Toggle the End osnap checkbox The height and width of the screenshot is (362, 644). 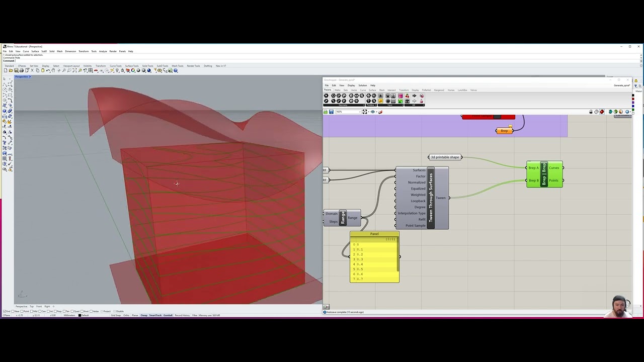(x=5, y=311)
